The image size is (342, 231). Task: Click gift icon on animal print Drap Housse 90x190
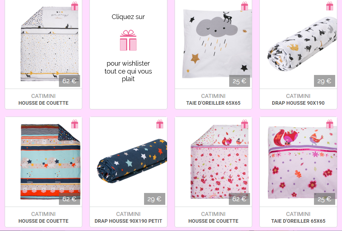tap(329, 6)
